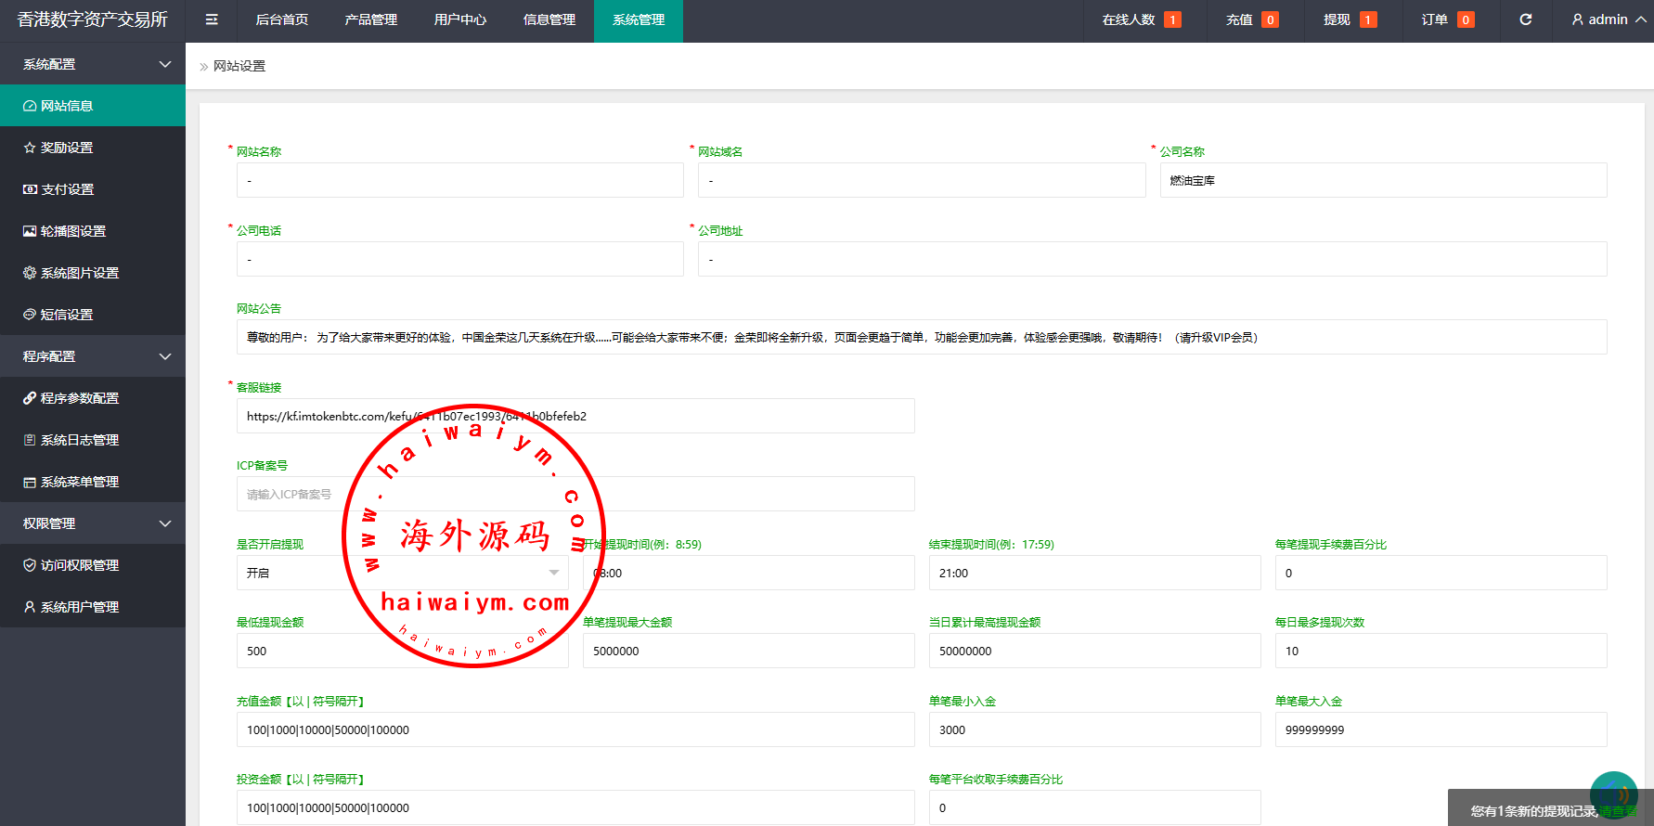Screen dimensions: 1654x826
Task: Open 系统图片设置 with the gear icon
Action: 79,273
